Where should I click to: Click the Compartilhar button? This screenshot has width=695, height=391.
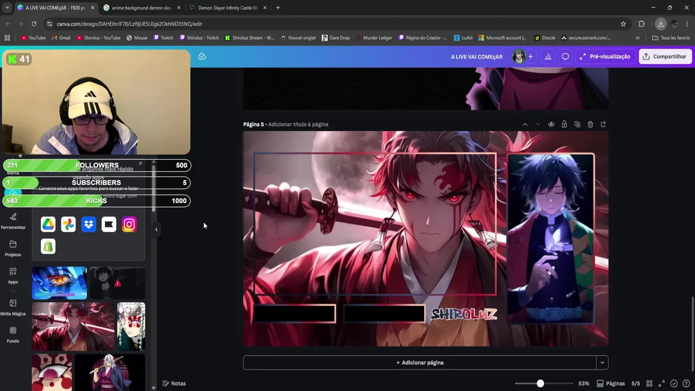click(665, 56)
